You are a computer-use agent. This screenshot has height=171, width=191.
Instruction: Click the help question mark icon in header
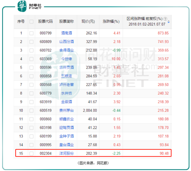point(165,19)
